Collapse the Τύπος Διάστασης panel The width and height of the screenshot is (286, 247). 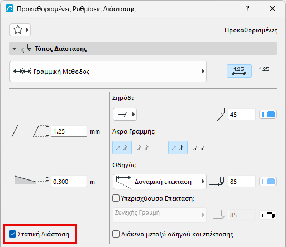tap(14, 49)
